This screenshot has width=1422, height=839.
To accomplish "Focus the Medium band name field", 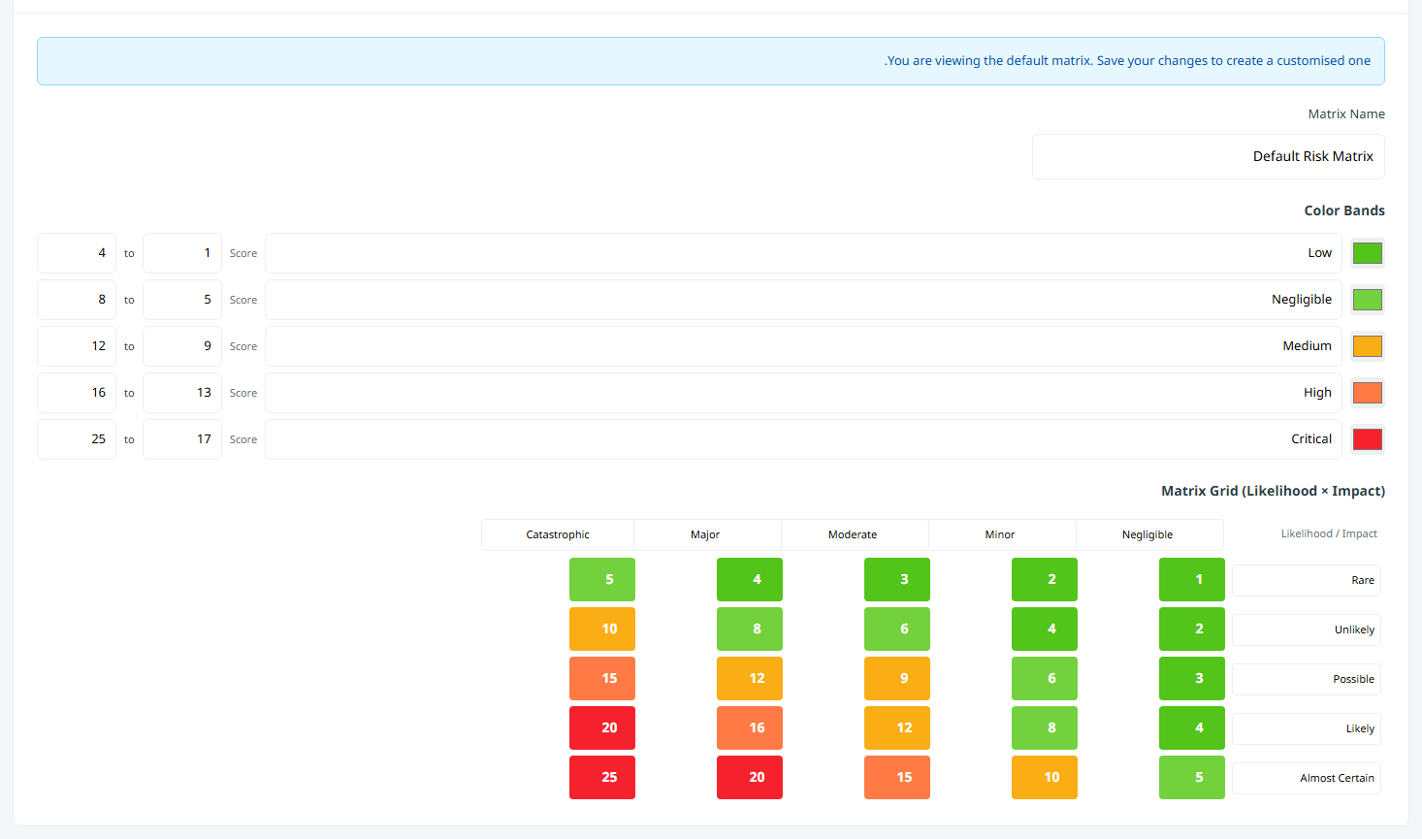I will point(803,346).
